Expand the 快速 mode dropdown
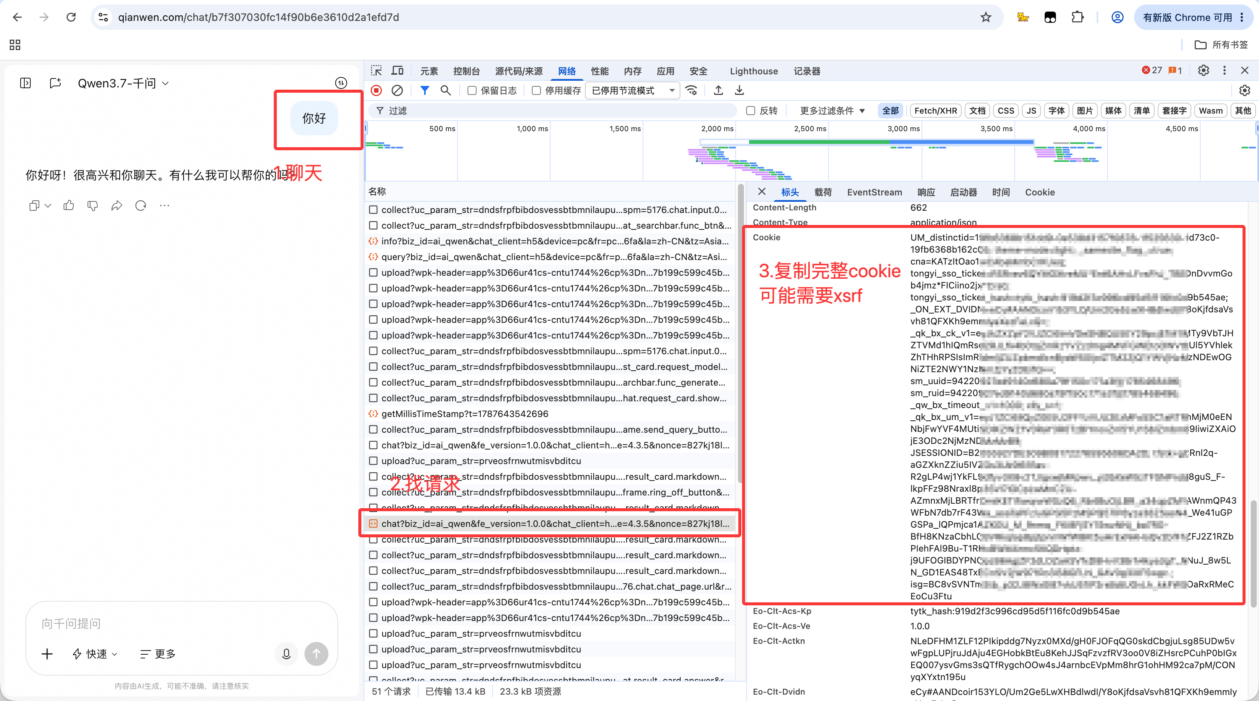Image resolution: width=1259 pixels, height=701 pixels. (95, 654)
